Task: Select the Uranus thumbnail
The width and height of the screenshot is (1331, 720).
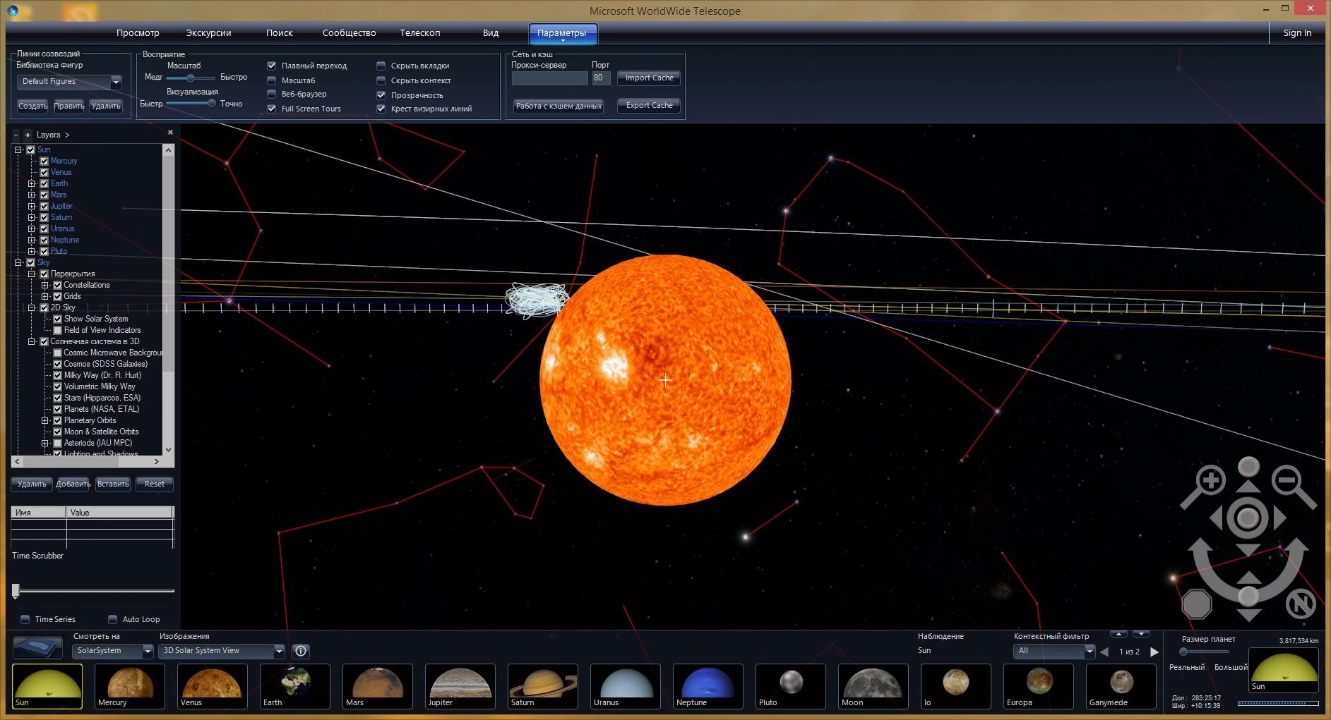Action: click(626, 686)
